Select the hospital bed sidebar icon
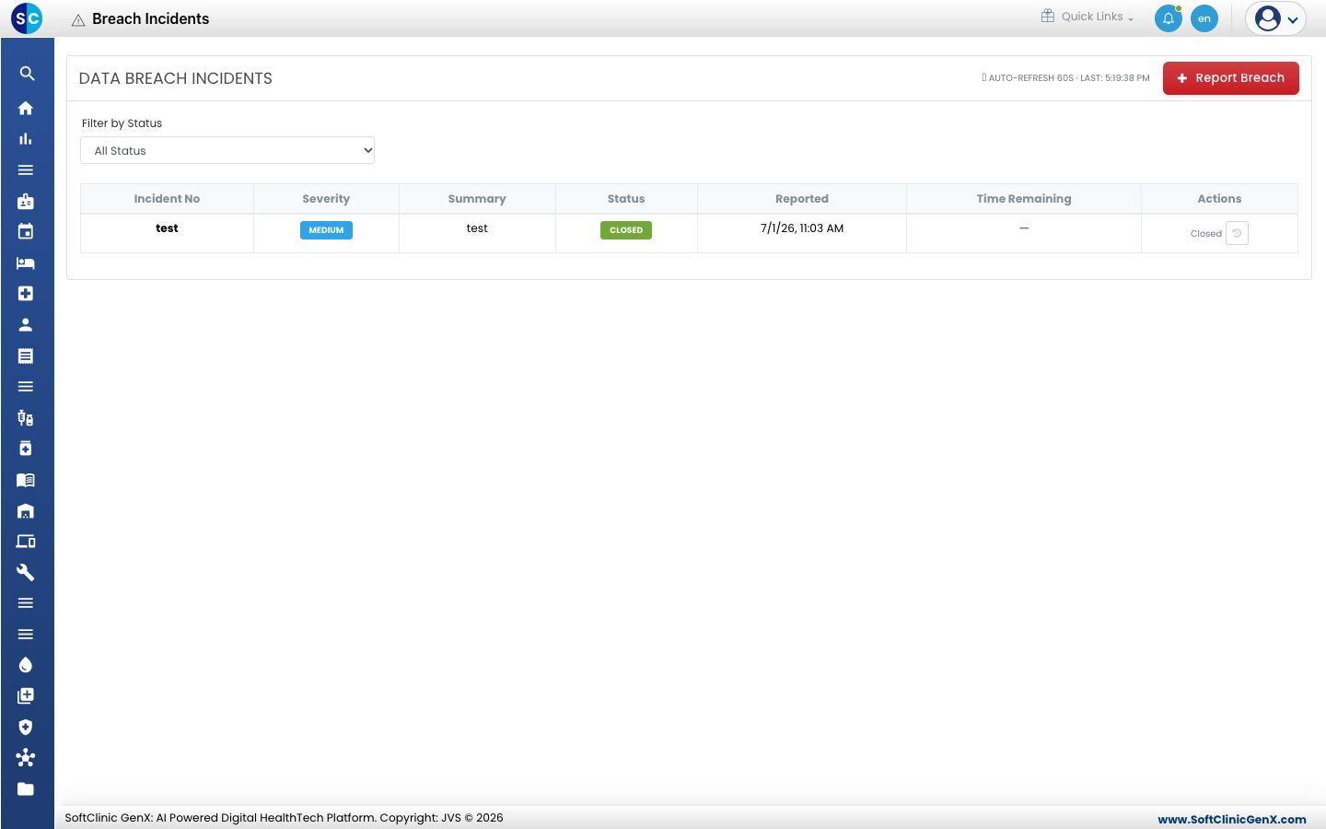This screenshot has height=829, width=1326. coord(26,263)
